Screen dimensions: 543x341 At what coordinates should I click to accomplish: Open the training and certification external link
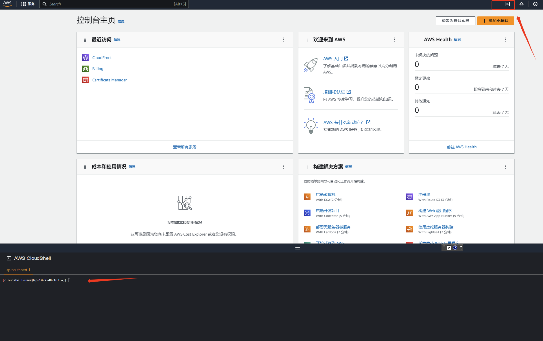tap(337, 92)
